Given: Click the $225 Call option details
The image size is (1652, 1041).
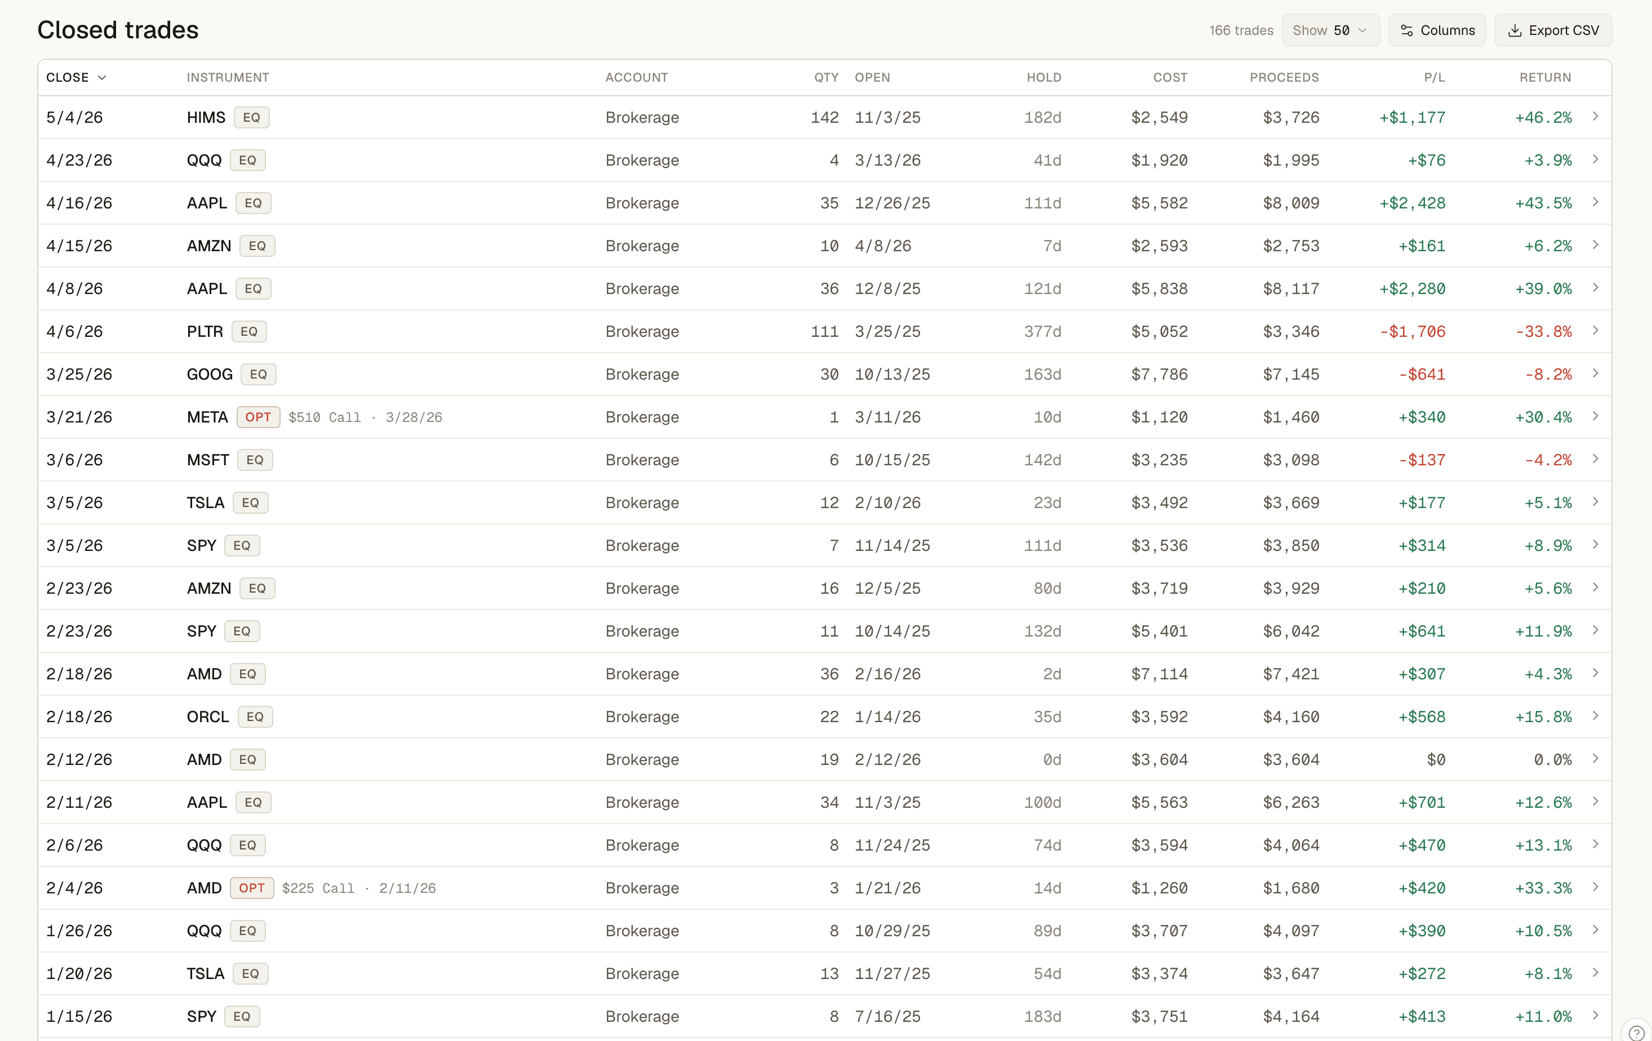Looking at the screenshot, I should click(x=359, y=888).
